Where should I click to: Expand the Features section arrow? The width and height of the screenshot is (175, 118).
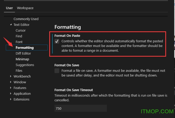(11, 88)
